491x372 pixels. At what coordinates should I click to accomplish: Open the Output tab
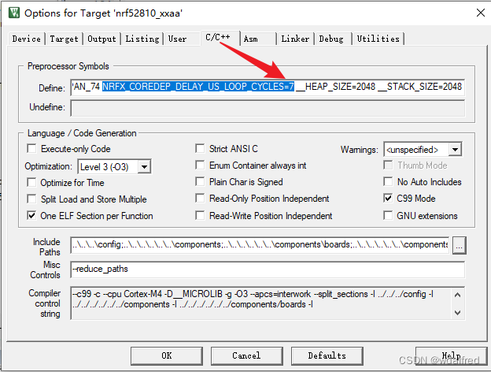(x=102, y=39)
